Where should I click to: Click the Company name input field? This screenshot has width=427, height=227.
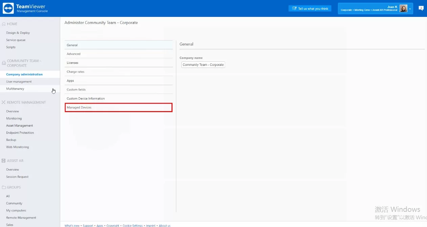[x=203, y=65]
